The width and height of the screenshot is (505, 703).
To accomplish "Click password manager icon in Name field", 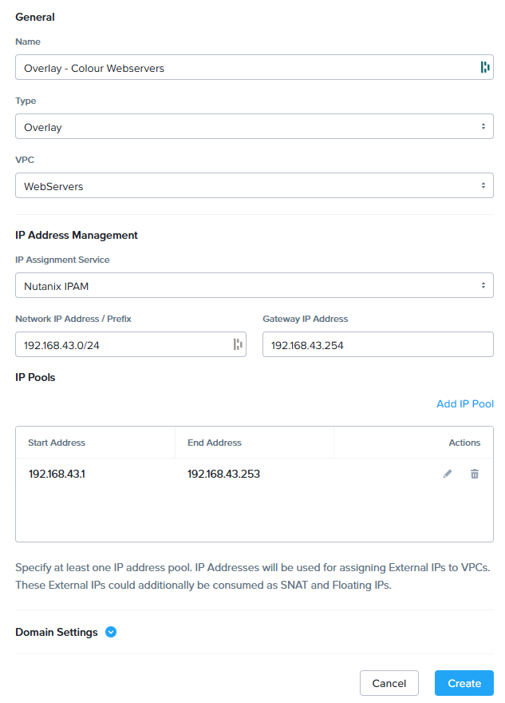I will point(485,67).
